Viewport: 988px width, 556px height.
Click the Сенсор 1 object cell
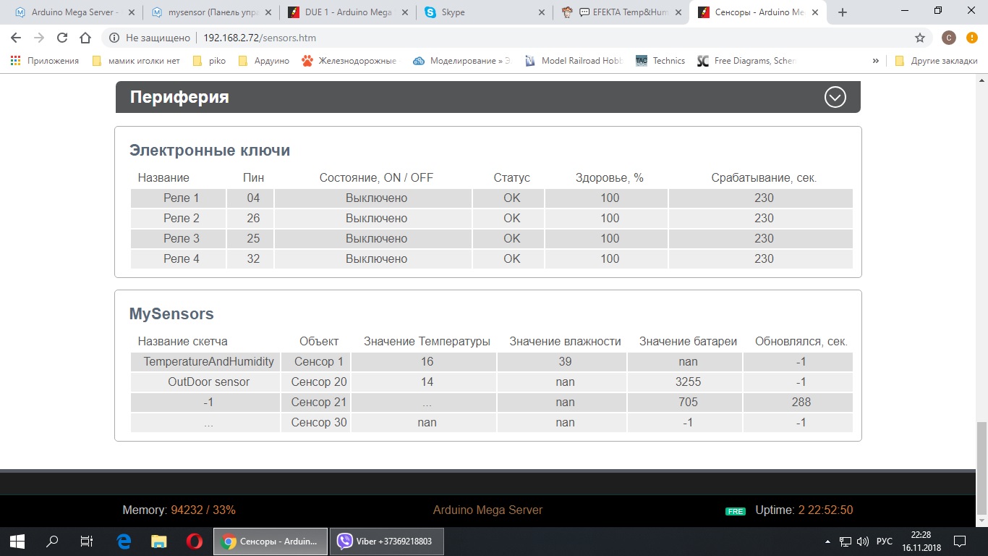[315, 362]
